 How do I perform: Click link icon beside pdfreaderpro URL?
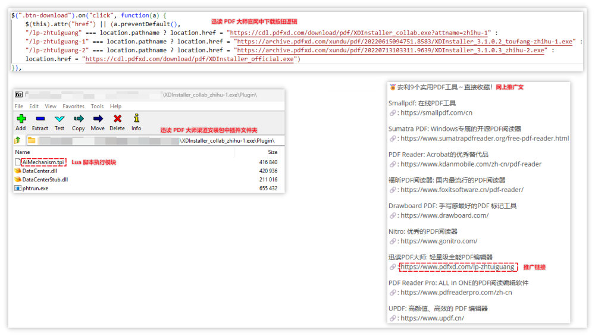(x=393, y=293)
